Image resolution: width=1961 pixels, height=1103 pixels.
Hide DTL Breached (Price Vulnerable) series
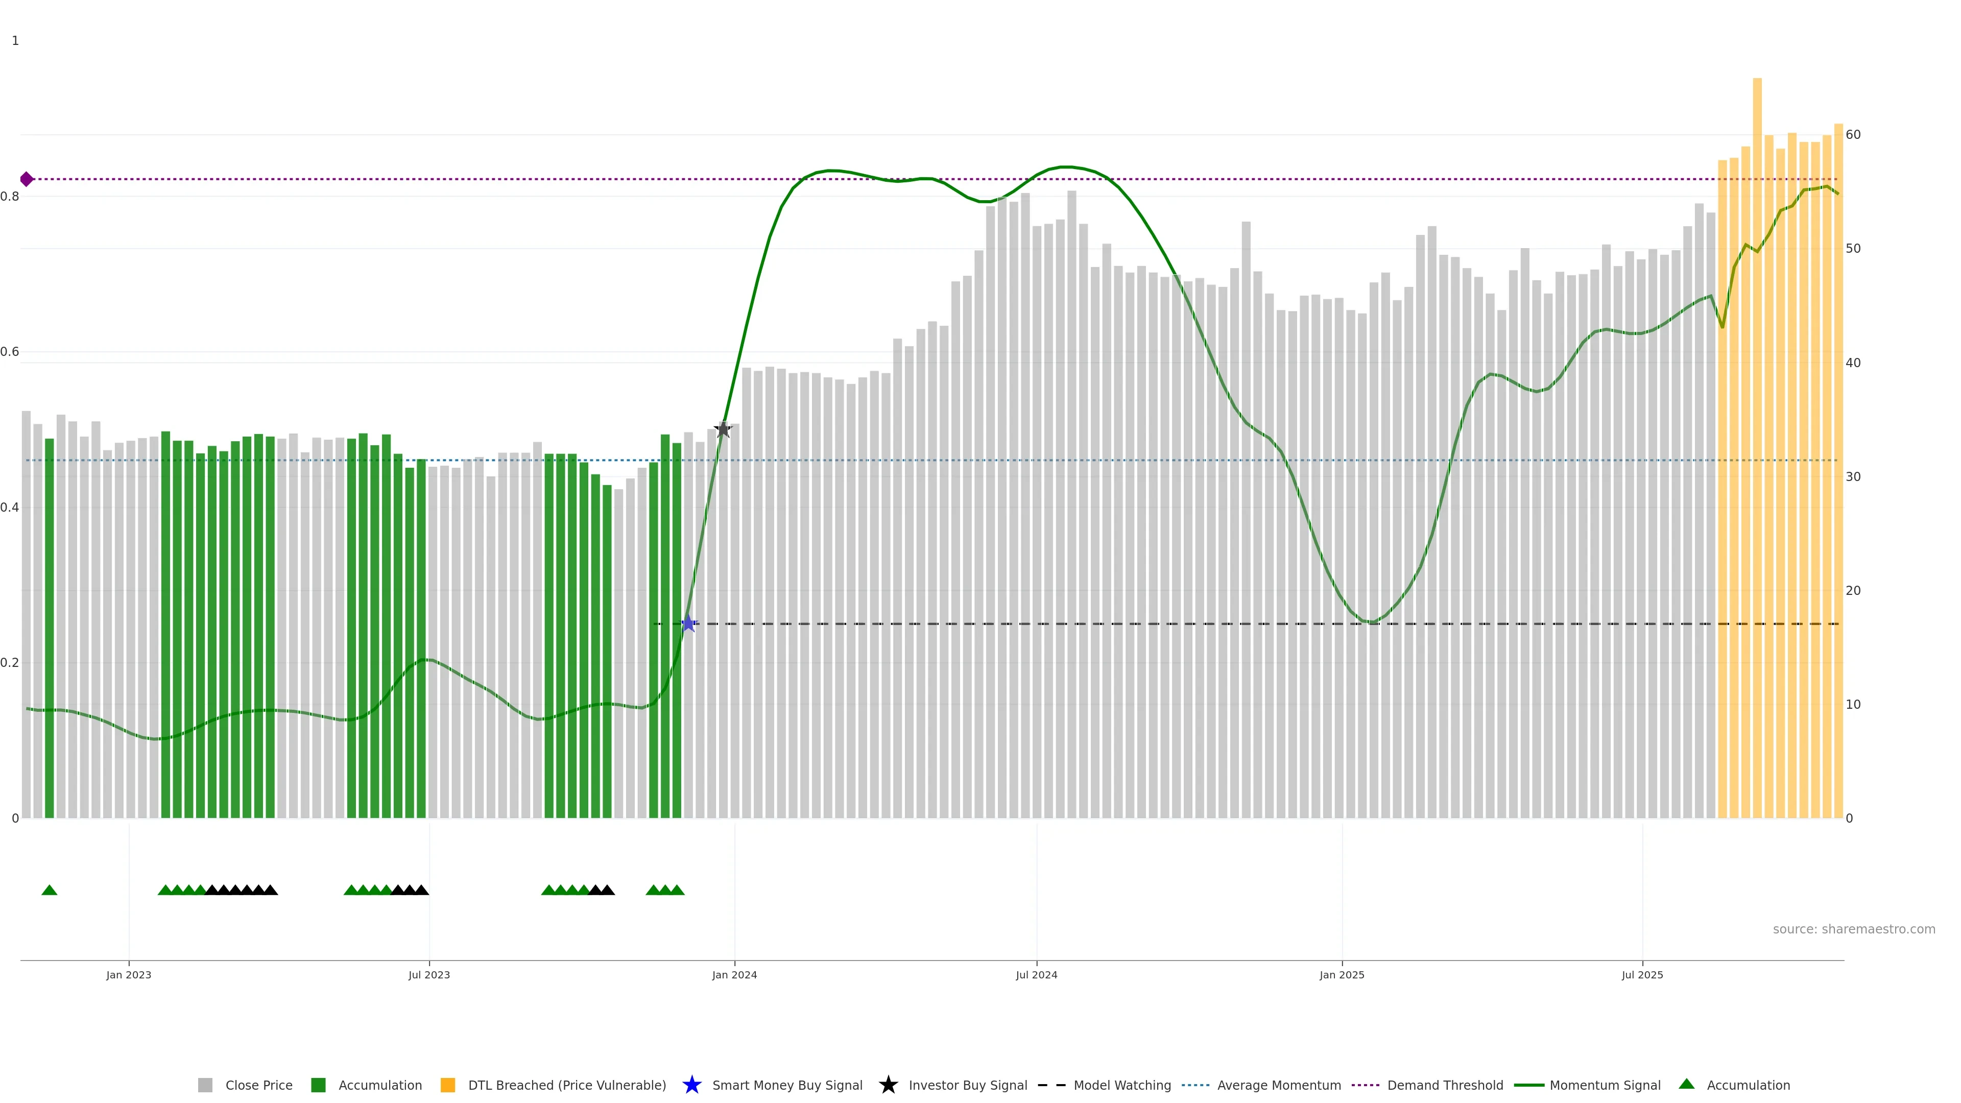click(x=566, y=1085)
